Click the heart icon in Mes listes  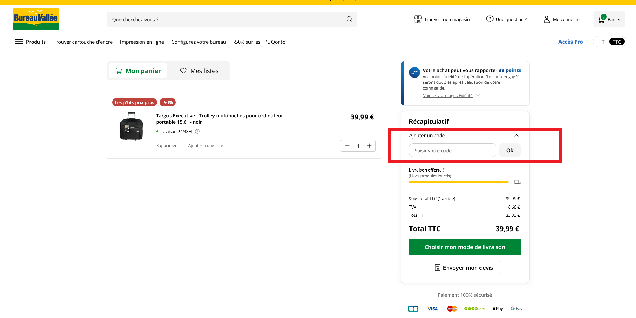point(183,71)
